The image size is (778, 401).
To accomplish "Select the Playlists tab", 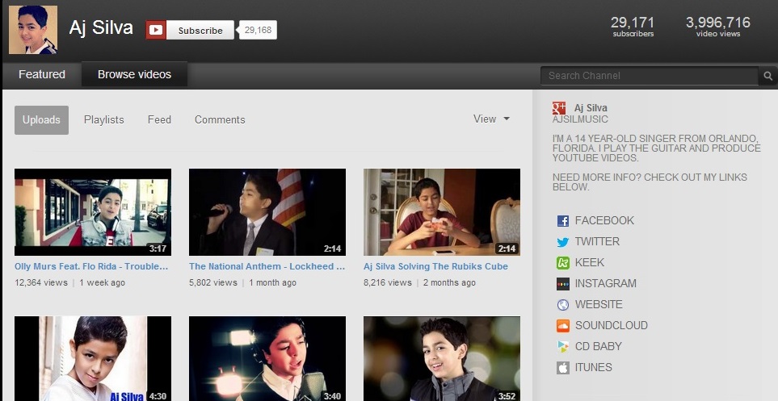I will pos(104,119).
